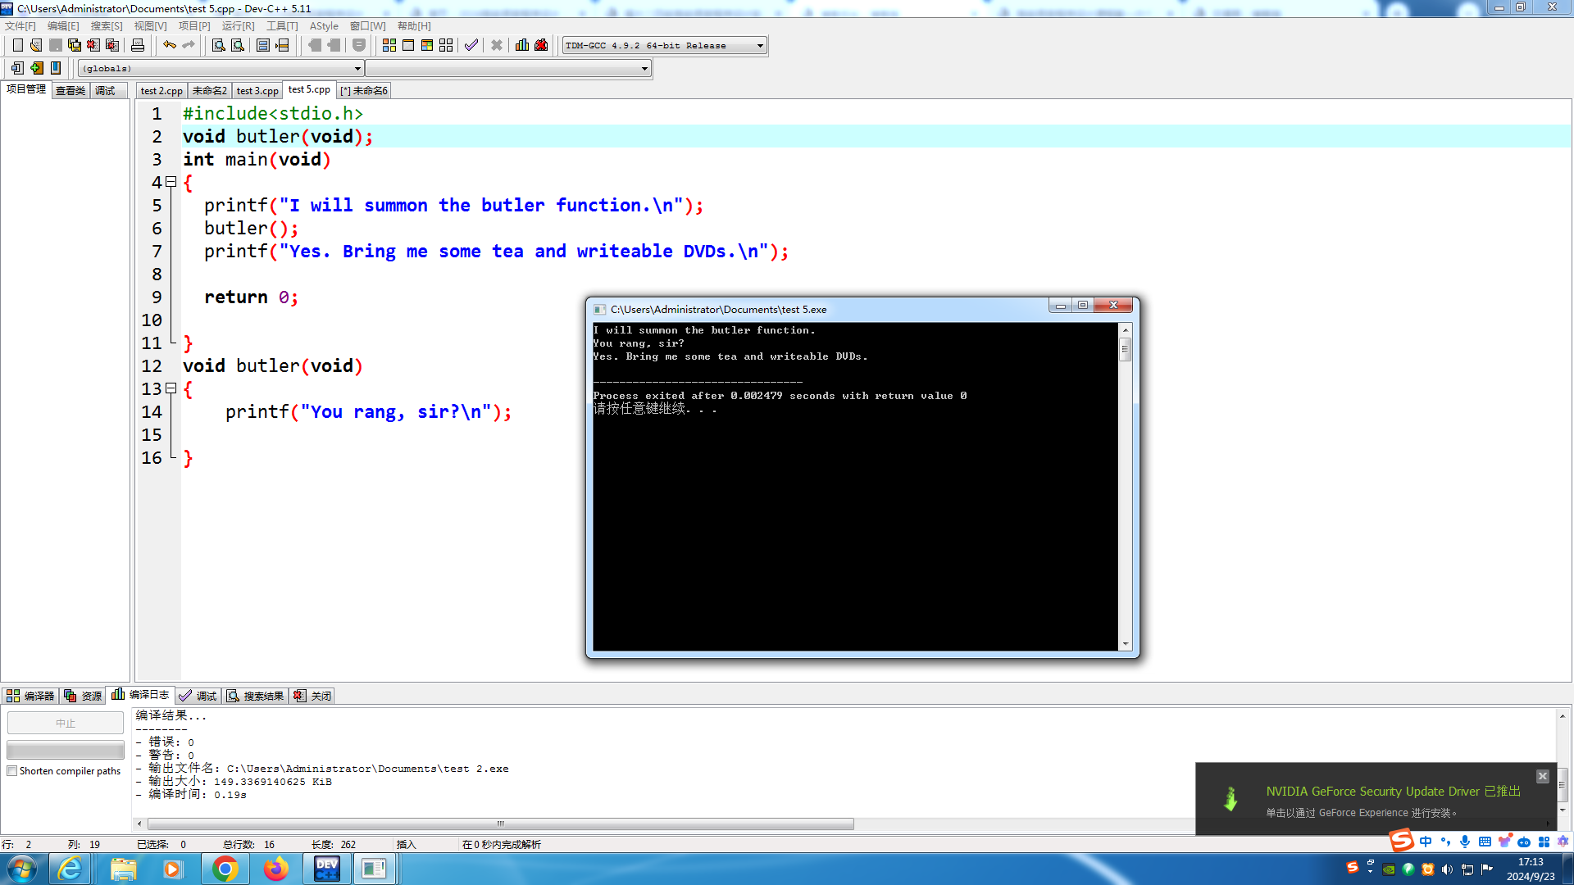Open the 搜索结果 bottom panel tab
This screenshot has width=1574, height=885.
[256, 696]
